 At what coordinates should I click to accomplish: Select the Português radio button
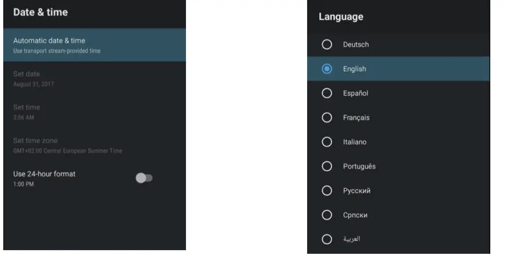(327, 166)
